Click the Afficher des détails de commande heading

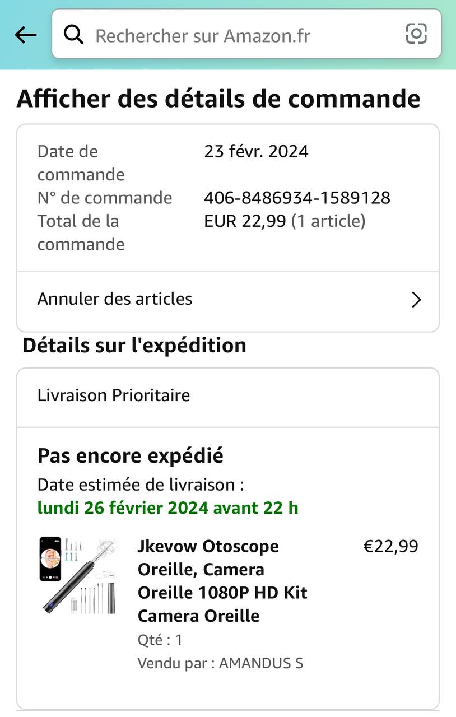point(218,99)
